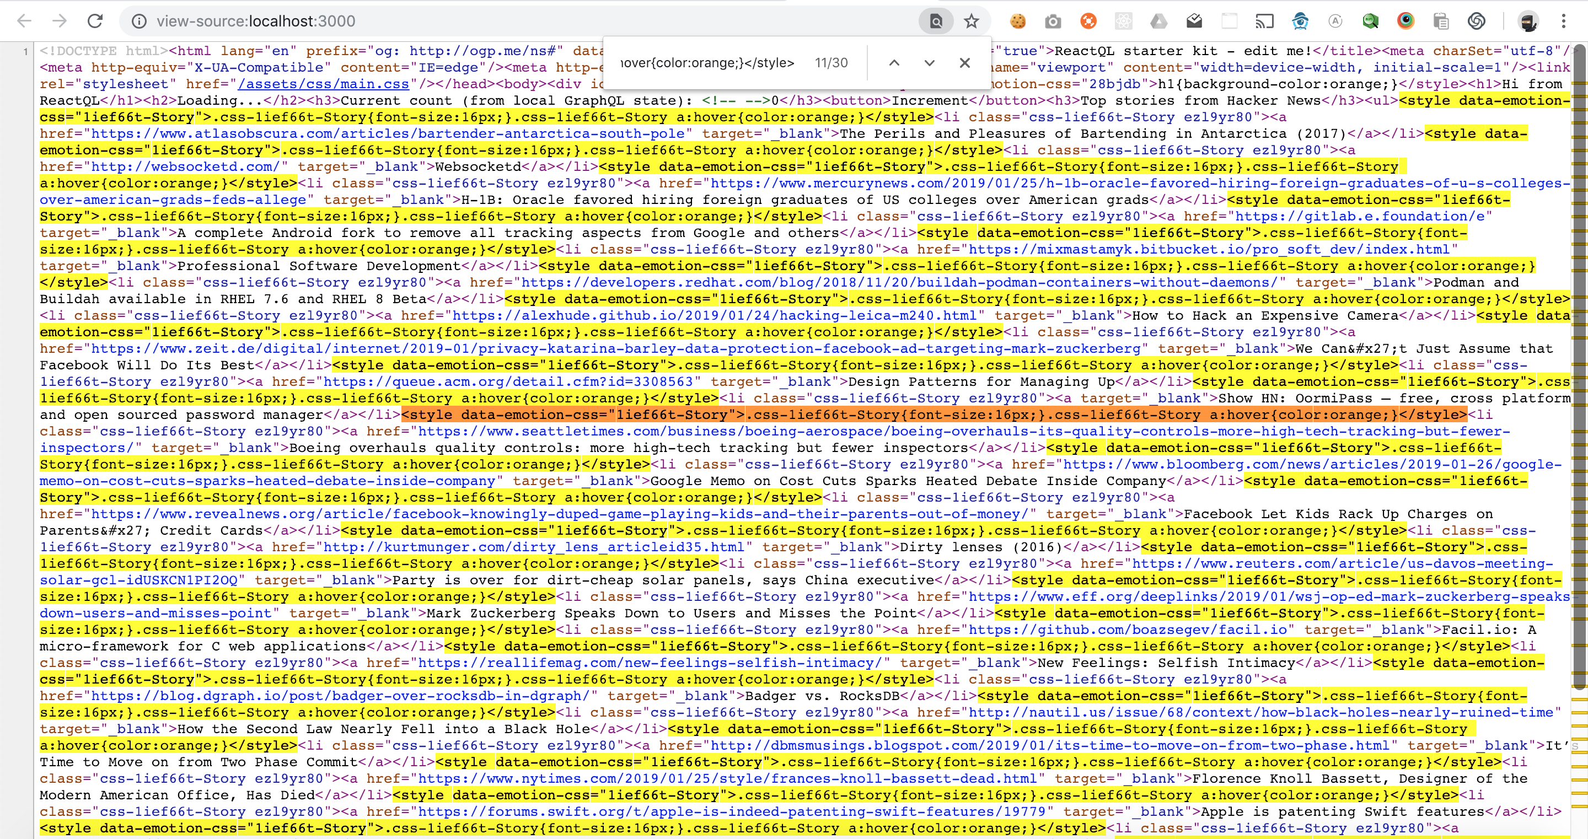Toggle the bookmark star for this page
The width and height of the screenshot is (1588, 839).
(971, 20)
